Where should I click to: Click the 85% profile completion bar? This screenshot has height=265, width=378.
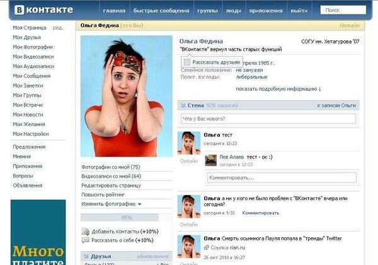[x=127, y=218]
